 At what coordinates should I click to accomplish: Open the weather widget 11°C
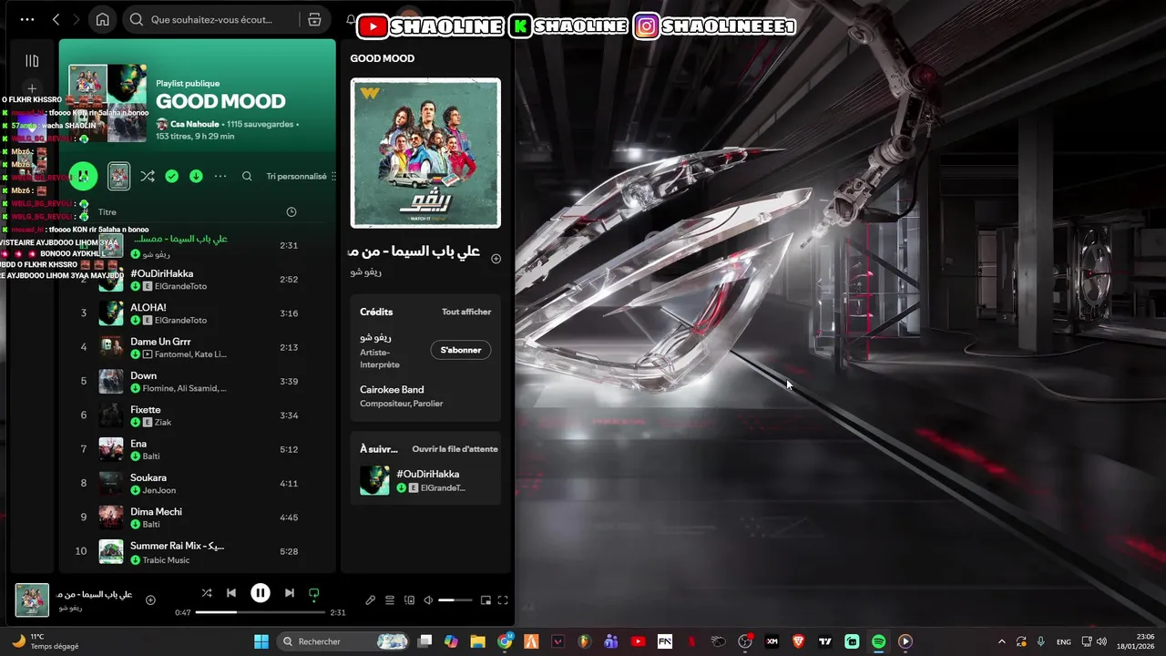(44, 641)
